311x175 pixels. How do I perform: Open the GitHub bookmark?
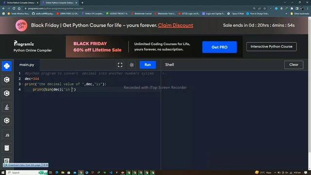coord(43,14)
